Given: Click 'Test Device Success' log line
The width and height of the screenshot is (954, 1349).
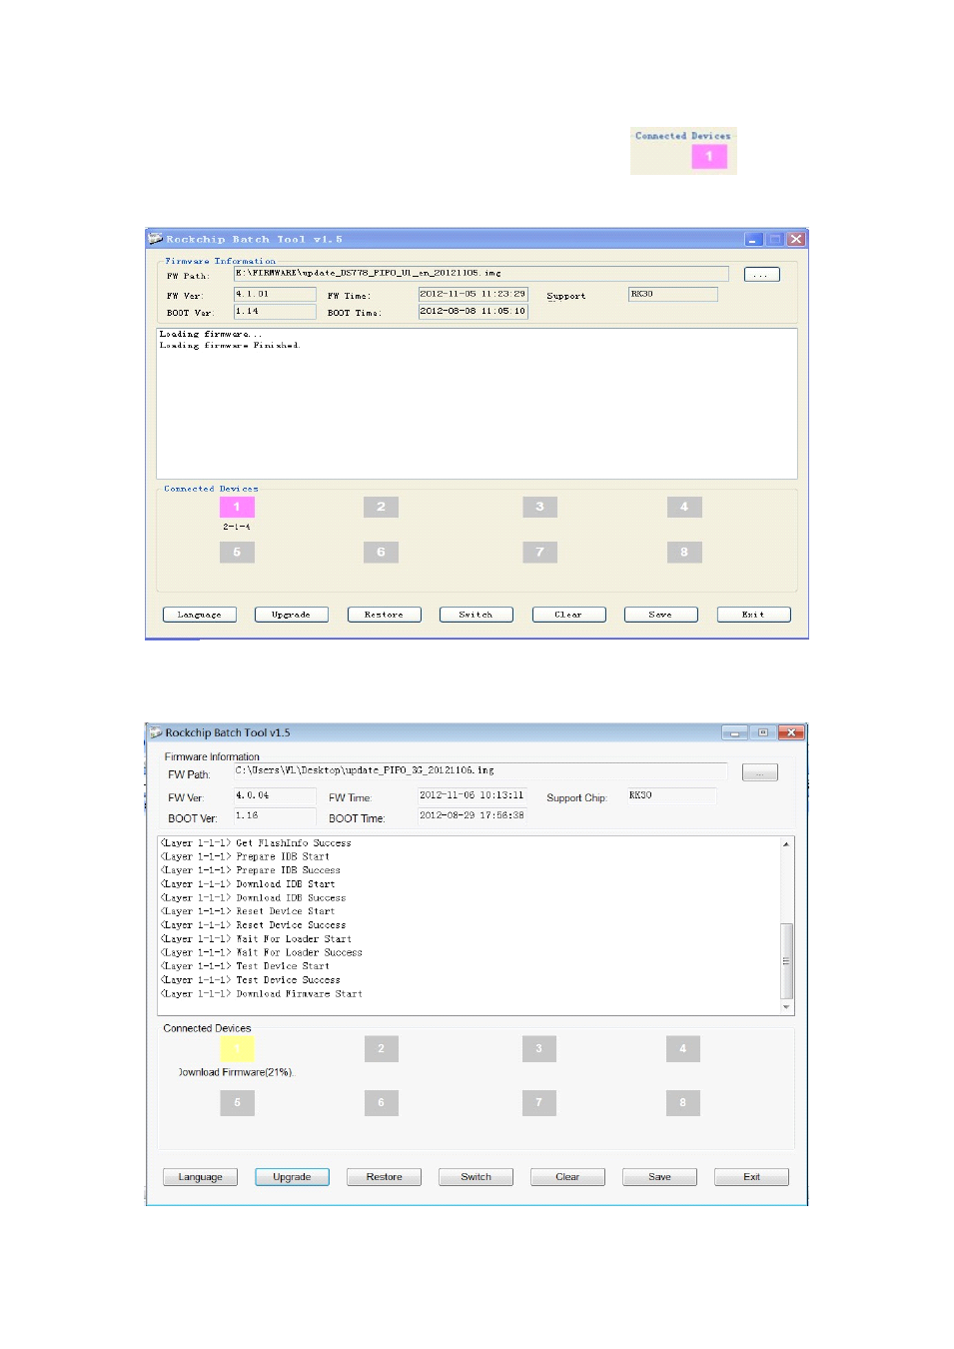Looking at the screenshot, I should pyautogui.click(x=251, y=980).
